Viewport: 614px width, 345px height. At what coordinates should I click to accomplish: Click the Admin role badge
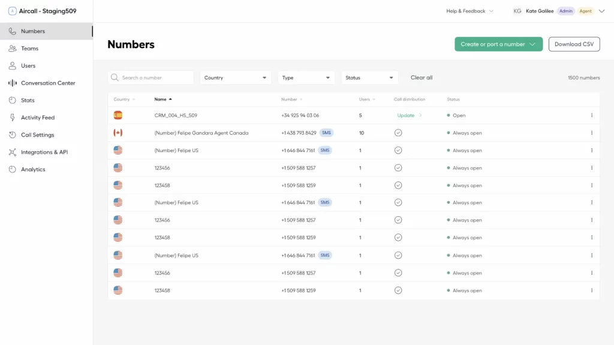click(x=565, y=11)
